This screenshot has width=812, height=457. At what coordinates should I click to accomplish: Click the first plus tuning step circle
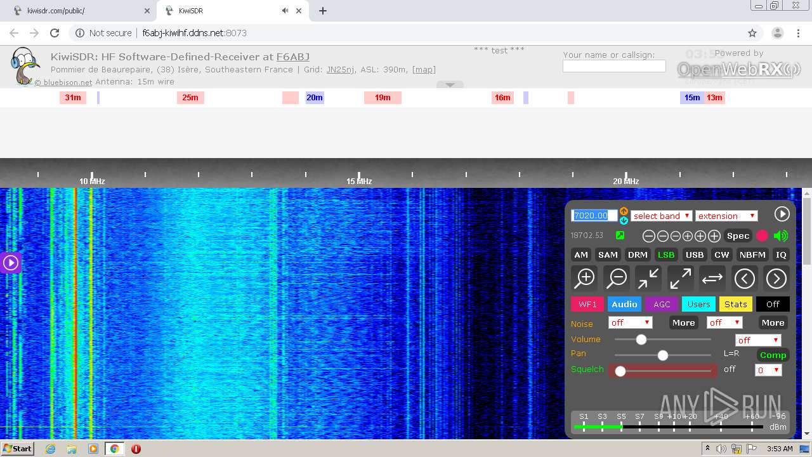point(688,236)
